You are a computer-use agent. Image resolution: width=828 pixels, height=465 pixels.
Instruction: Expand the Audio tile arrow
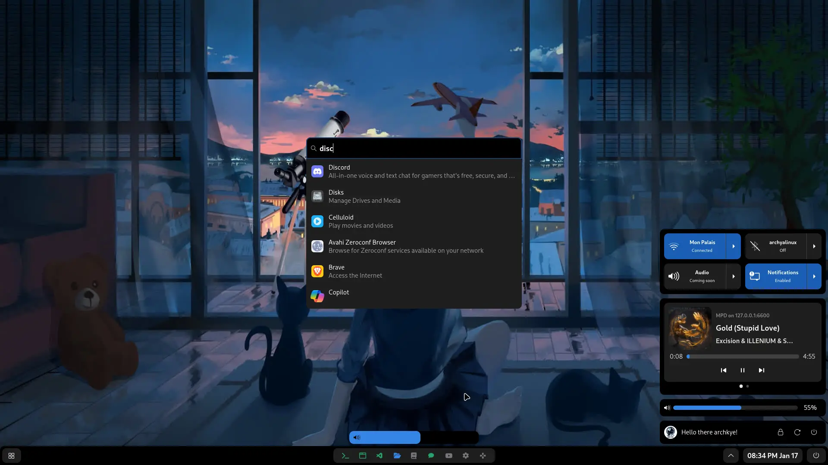[x=733, y=276]
